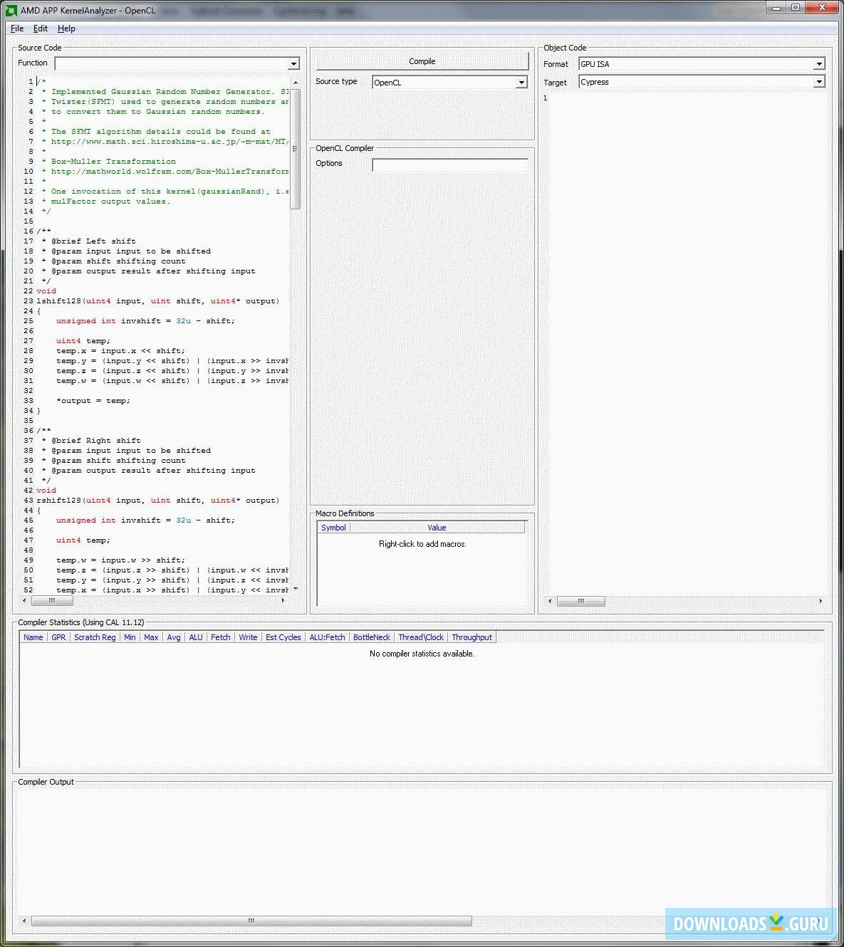Click the left scroll arrow under Source Code
Screen dimensions: 844x947
click(x=24, y=601)
